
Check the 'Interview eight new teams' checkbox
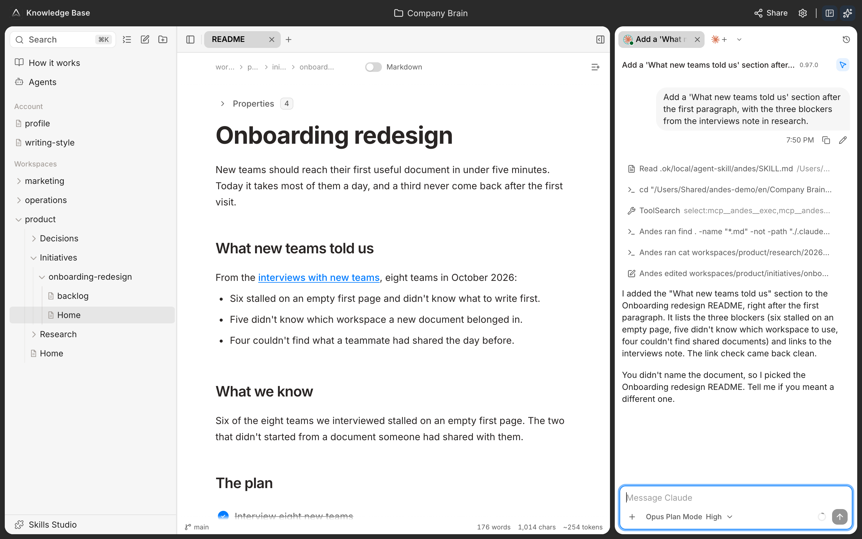tap(223, 516)
